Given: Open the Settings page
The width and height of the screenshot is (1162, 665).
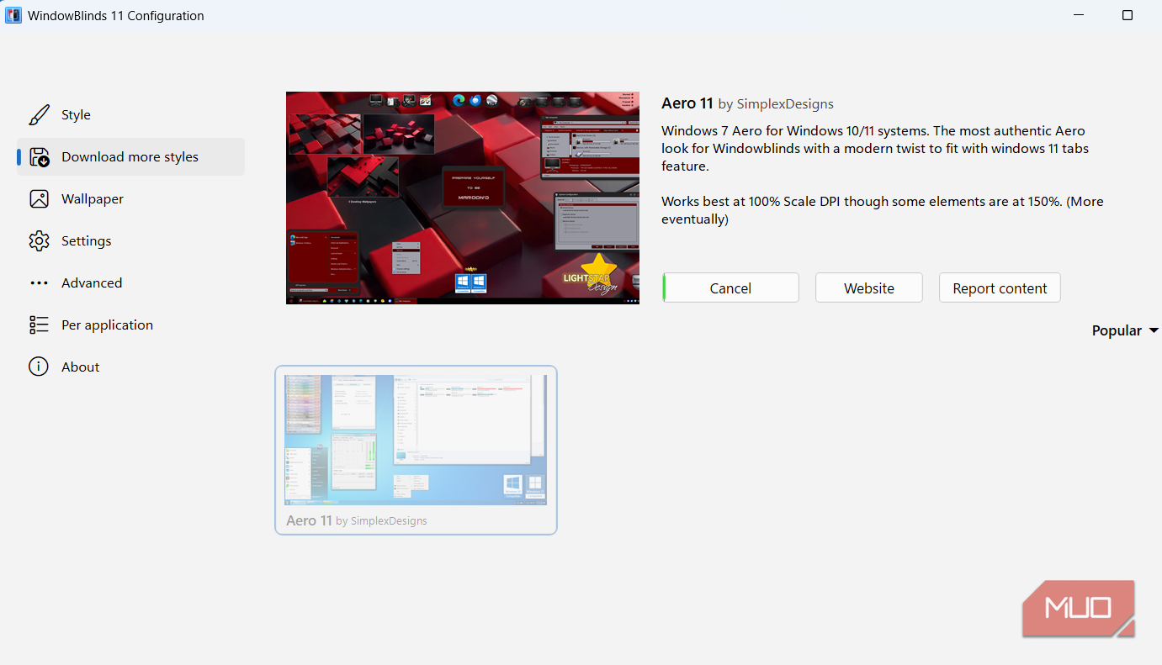Looking at the screenshot, I should pyautogui.click(x=130, y=241).
